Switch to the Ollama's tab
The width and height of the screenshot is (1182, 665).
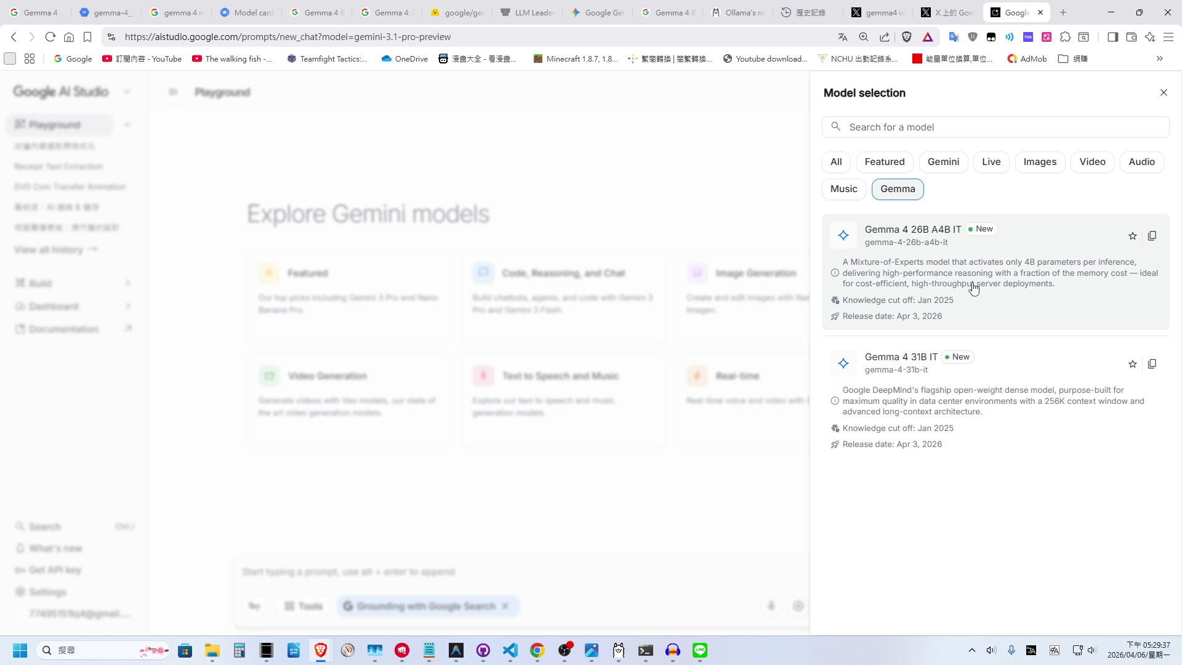pos(738,12)
